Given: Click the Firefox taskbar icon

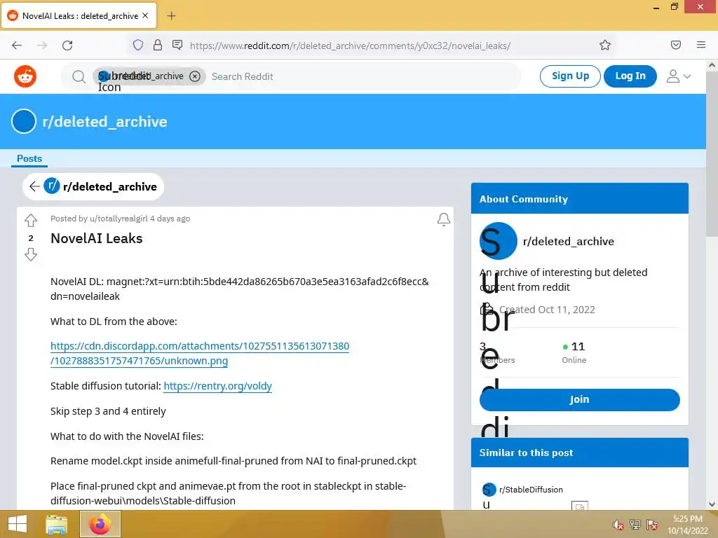Looking at the screenshot, I should coord(100,524).
